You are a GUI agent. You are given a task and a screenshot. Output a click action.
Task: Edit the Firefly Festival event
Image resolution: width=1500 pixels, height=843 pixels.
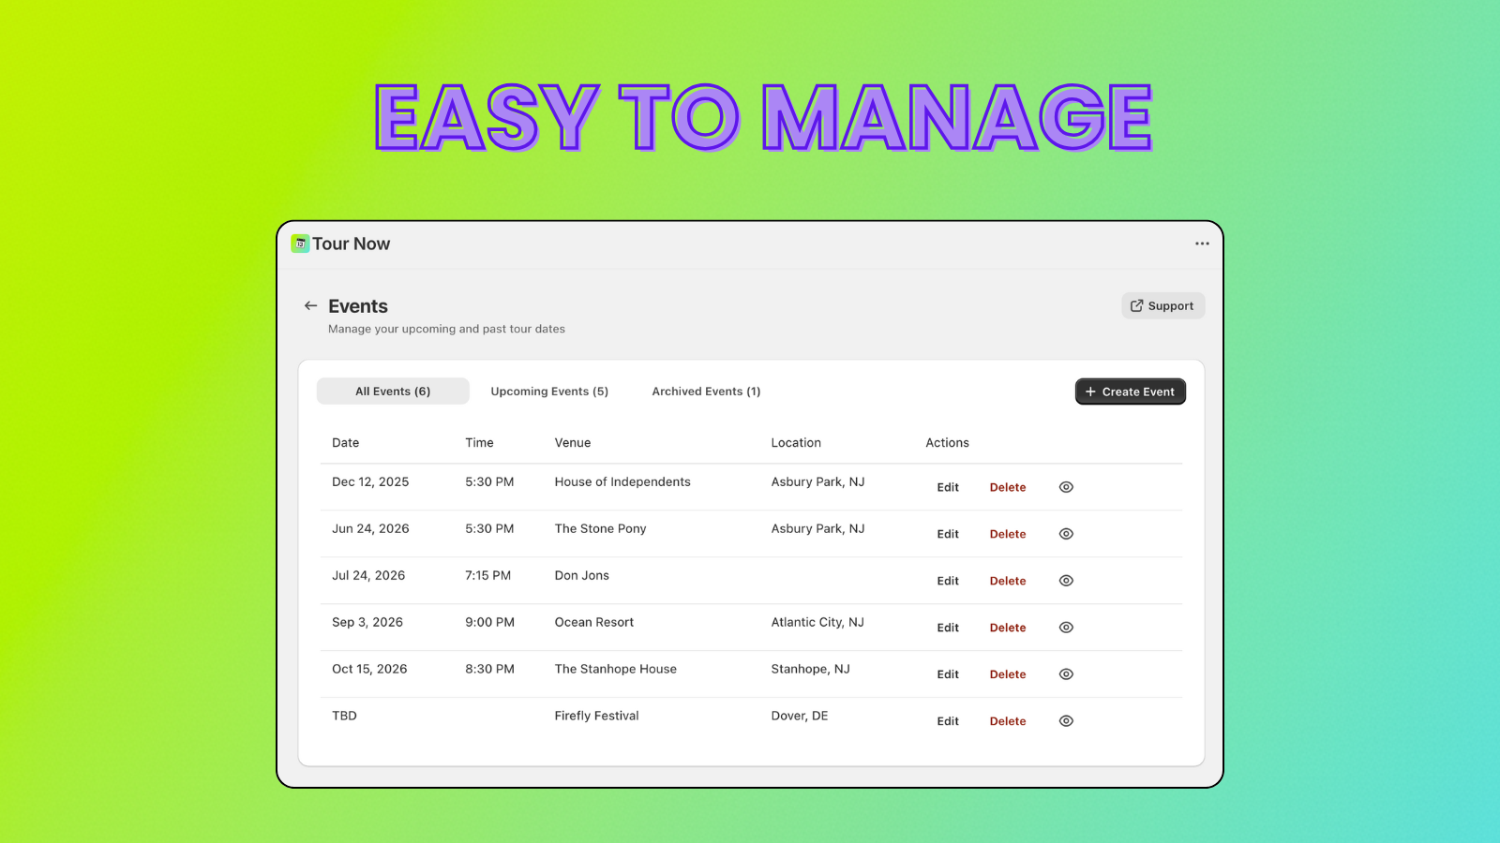pyautogui.click(x=947, y=720)
